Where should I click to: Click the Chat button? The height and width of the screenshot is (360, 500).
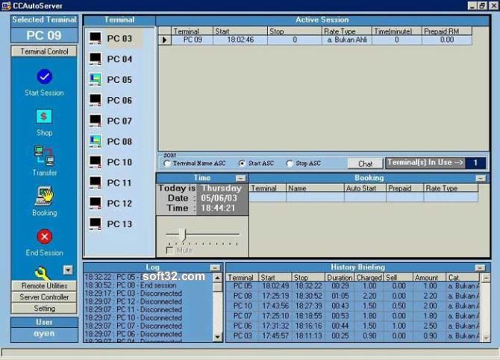coord(365,164)
